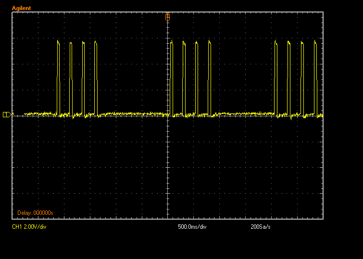Click the Agilent brand label
Viewport: 363px width, 259px height.
(21, 8)
